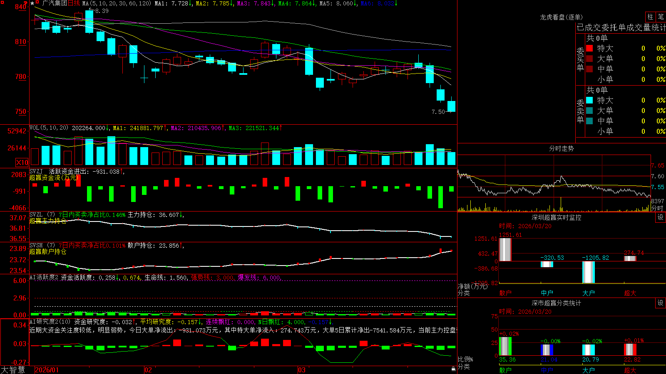Click the 超大 274.74 bar in 实时监控

pyautogui.click(x=630, y=258)
